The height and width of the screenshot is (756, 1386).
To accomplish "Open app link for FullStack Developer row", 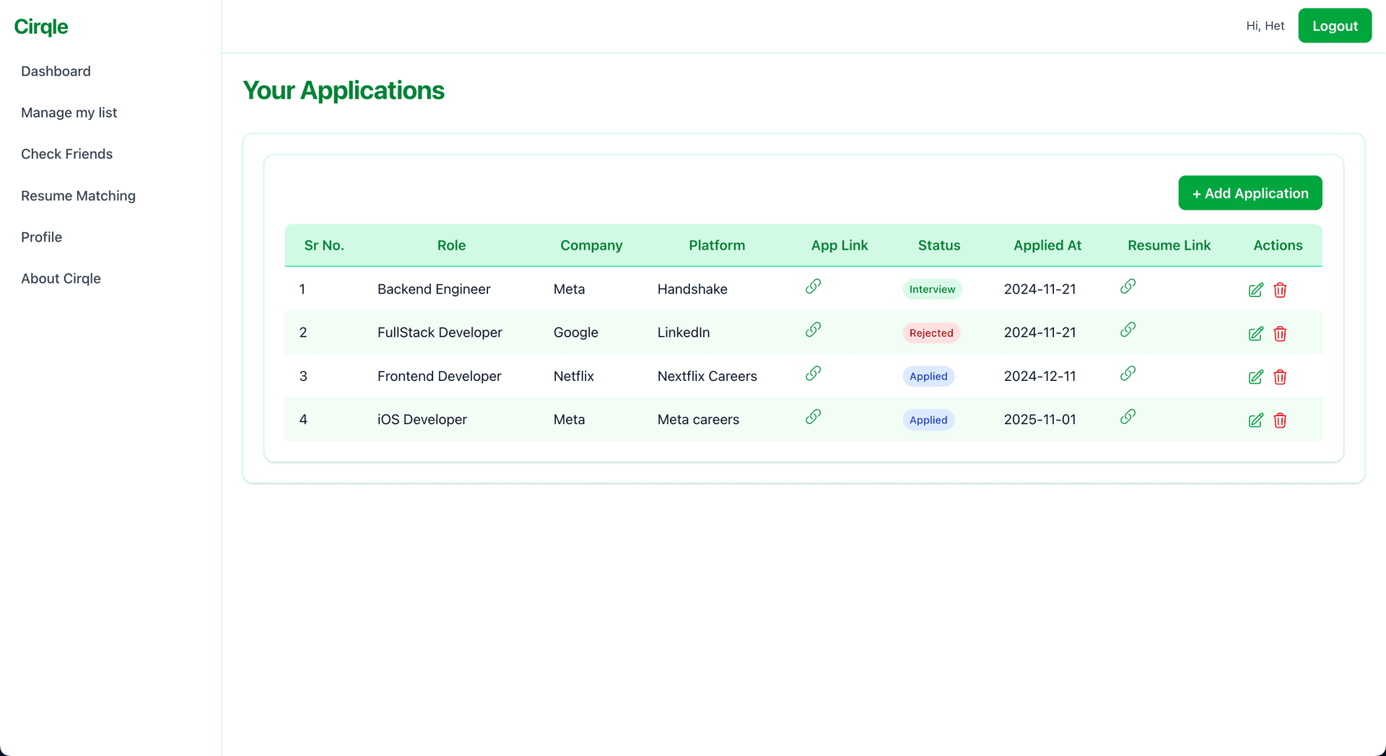I will [x=813, y=330].
